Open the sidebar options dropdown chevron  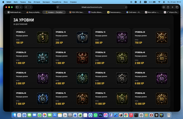[x=21, y=7]
